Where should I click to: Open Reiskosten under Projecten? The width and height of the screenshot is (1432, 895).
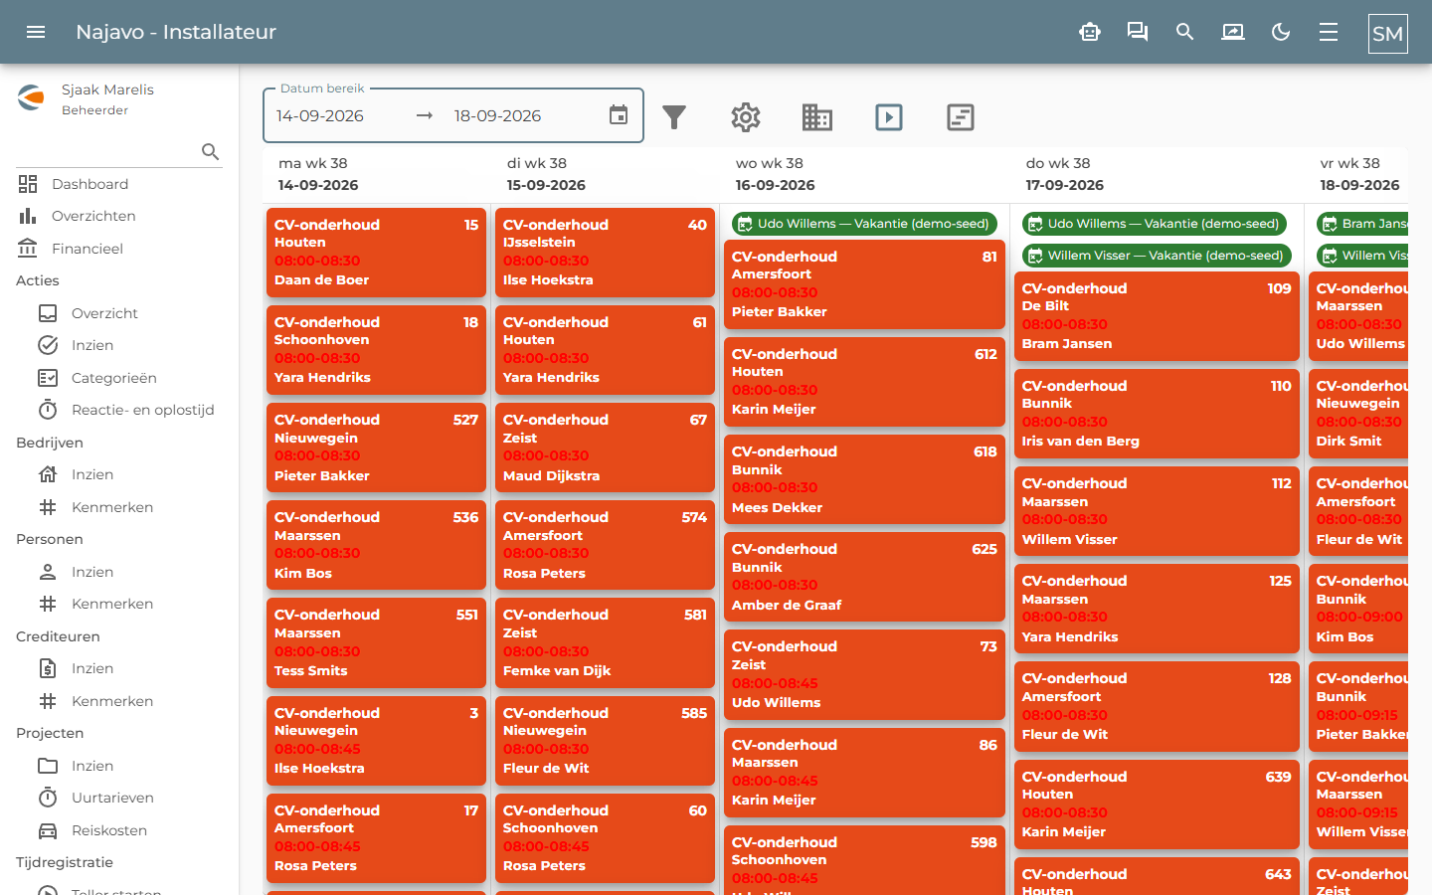pyautogui.click(x=129, y=830)
